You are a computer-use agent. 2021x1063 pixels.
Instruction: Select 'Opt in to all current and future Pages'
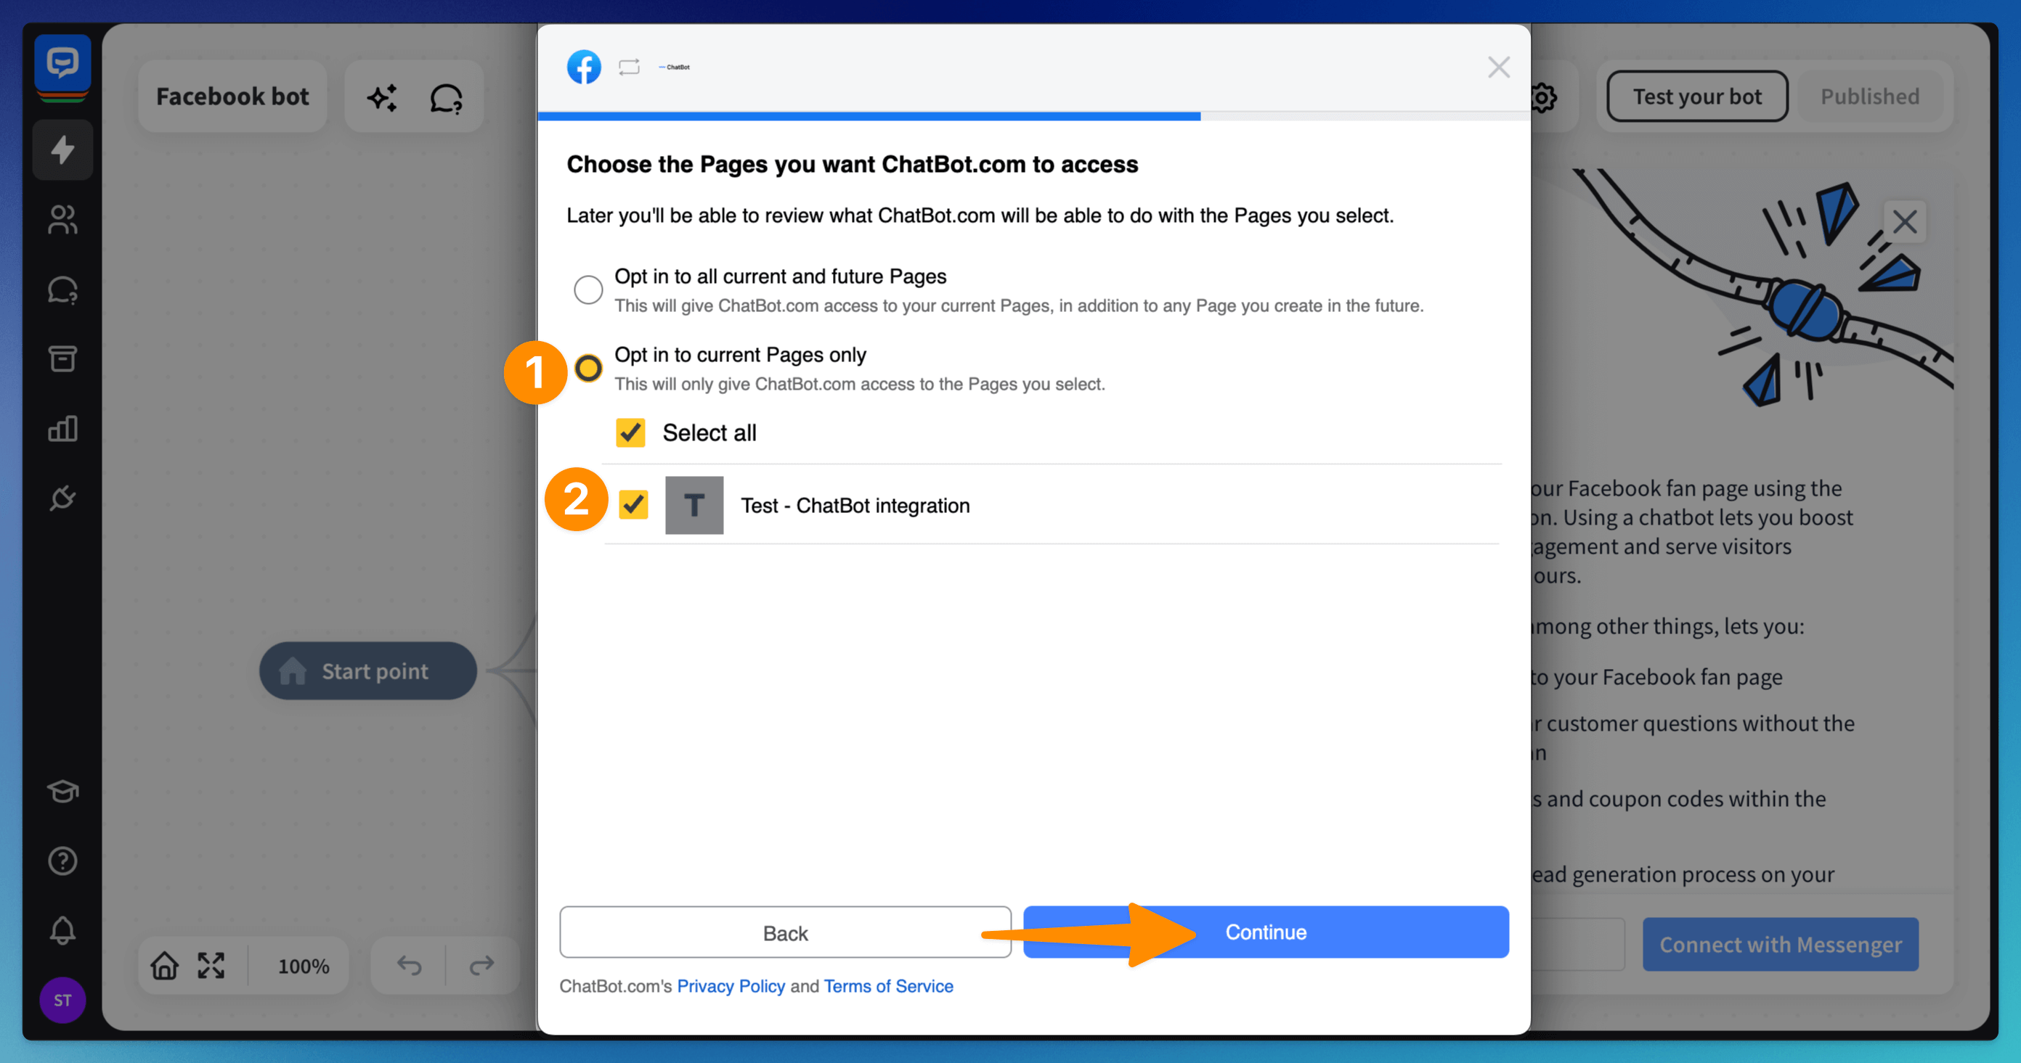pos(587,290)
